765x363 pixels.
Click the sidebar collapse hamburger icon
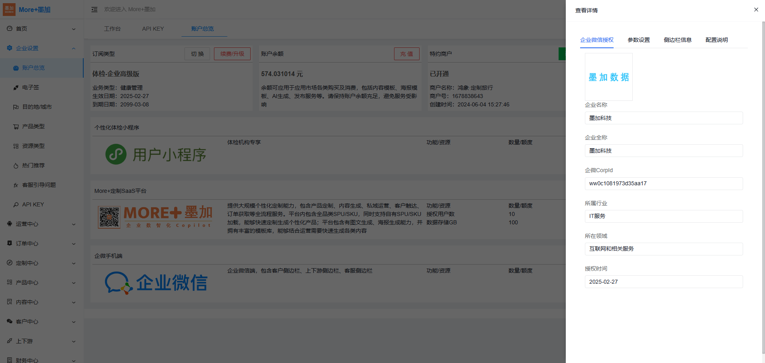click(x=94, y=10)
